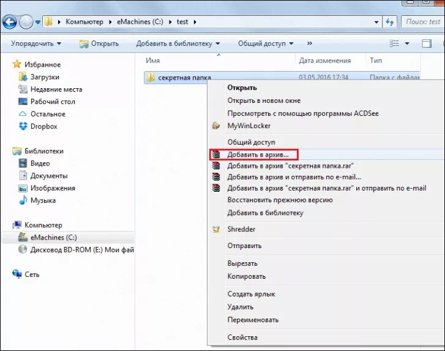Image resolution: width=445 pixels, height=351 pixels.
Task: Open the Музыка library
Action: pos(37,200)
